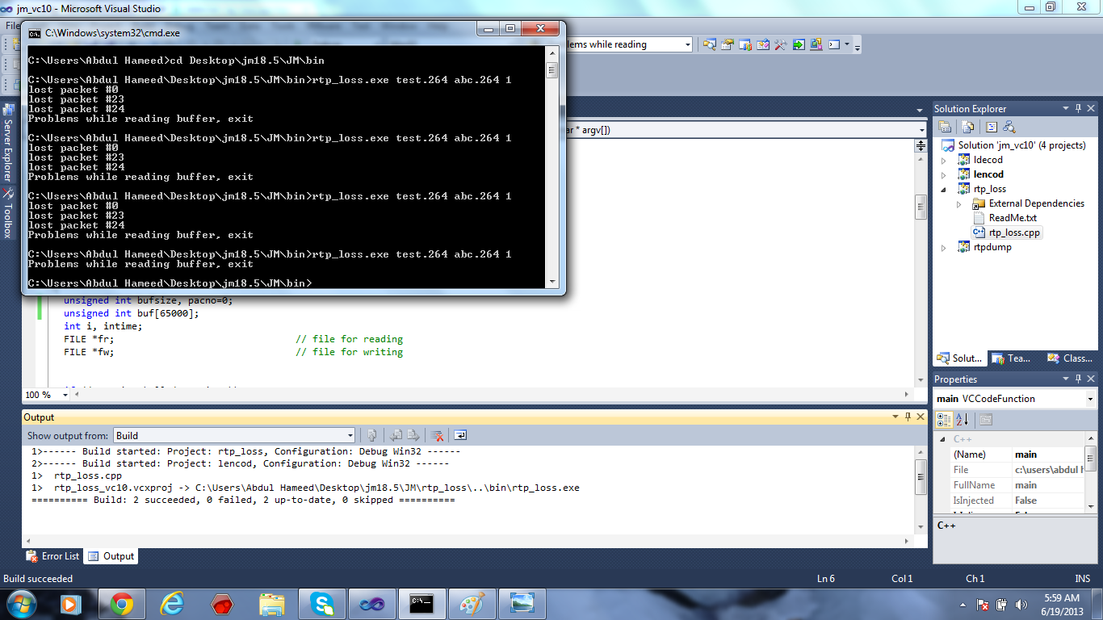The width and height of the screenshot is (1103, 620).
Task: Click Properties icon in Solution Explorer toolbar
Action: (x=944, y=127)
